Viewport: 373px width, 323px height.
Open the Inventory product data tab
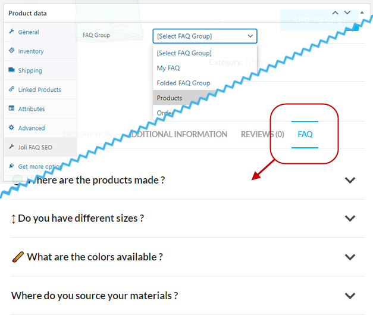pos(40,51)
